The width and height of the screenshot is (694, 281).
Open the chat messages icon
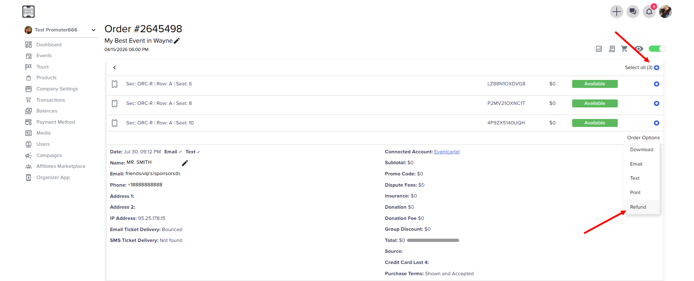pos(633,12)
